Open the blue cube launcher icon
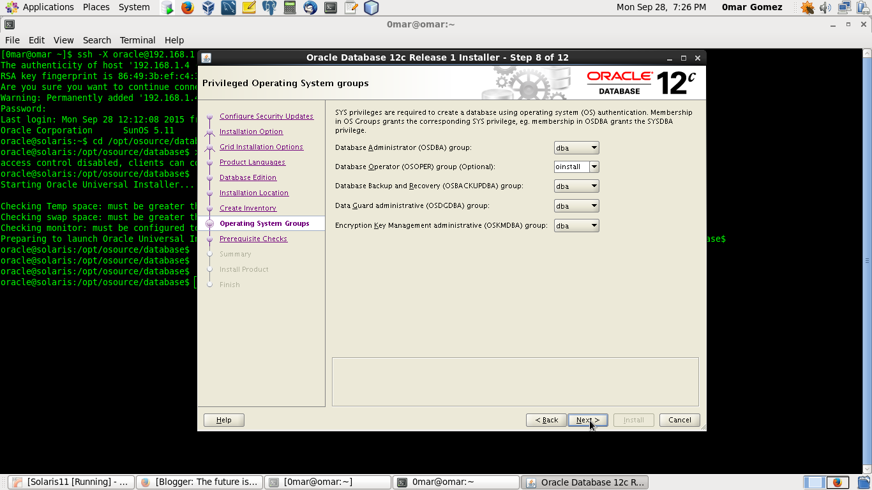 point(371,8)
